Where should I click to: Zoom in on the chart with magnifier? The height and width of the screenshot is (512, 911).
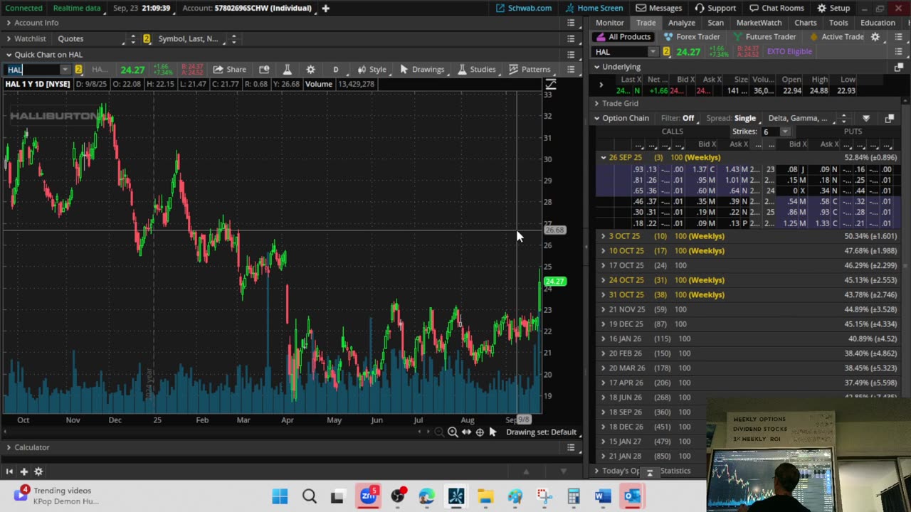[x=453, y=432]
